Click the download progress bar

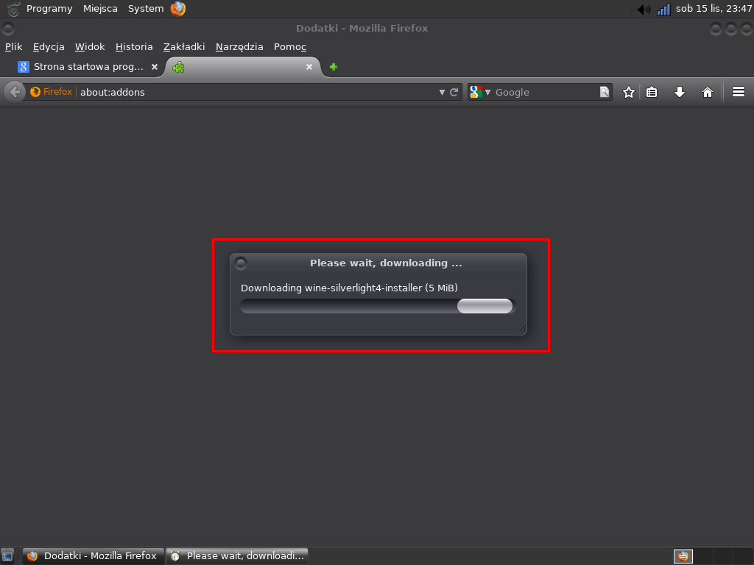pyautogui.click(x=378, y=306)
